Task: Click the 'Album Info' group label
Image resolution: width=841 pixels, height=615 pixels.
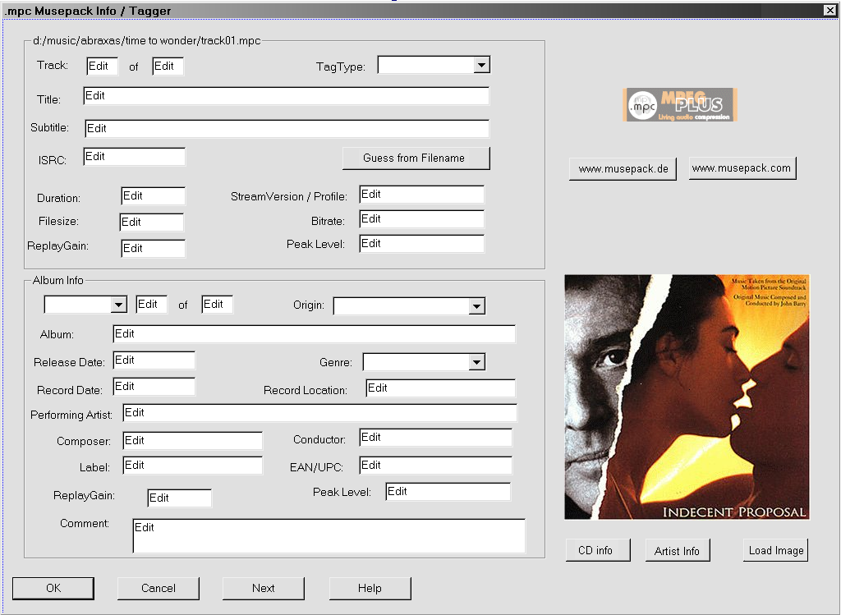Action: (x=58, y=281)
